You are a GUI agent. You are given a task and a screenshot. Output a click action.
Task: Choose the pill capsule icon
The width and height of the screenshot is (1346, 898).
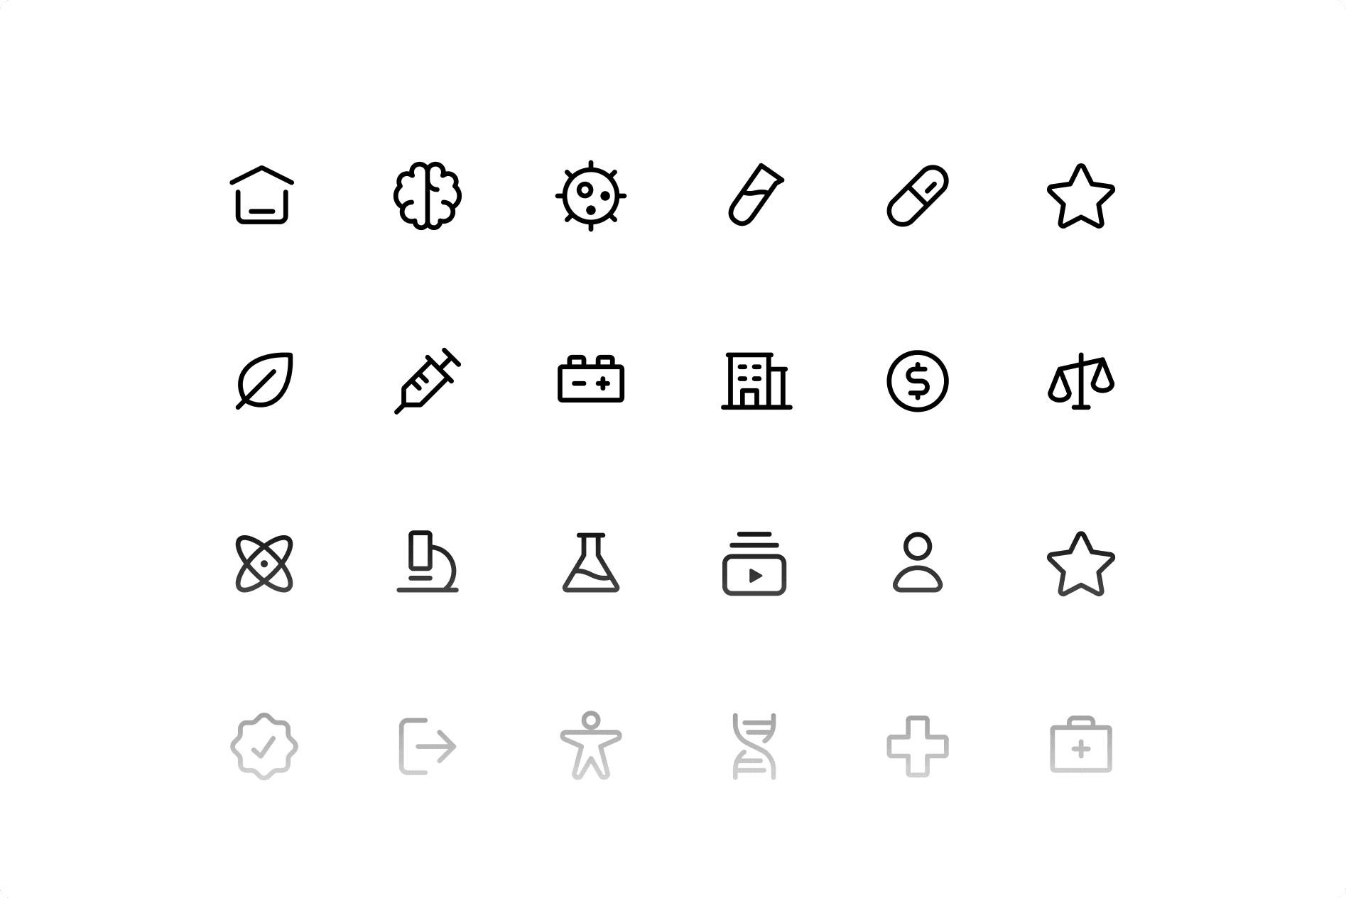[918, 196]
